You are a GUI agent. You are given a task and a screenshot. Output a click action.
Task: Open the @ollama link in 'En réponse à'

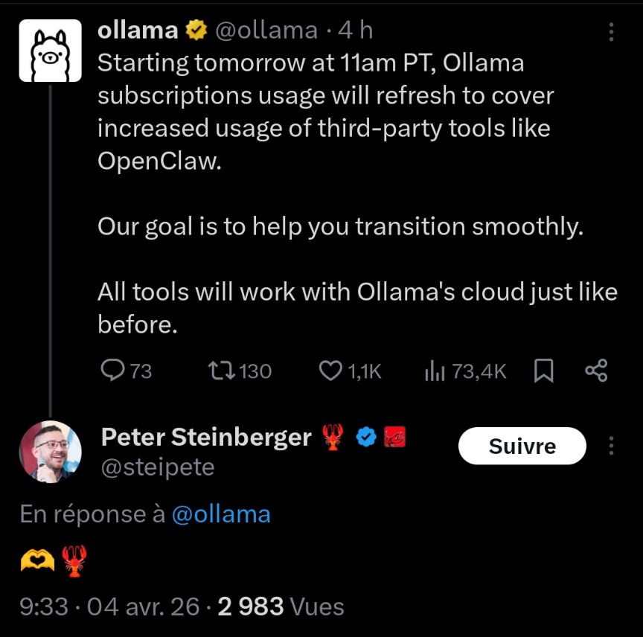(x=221, y=514)
